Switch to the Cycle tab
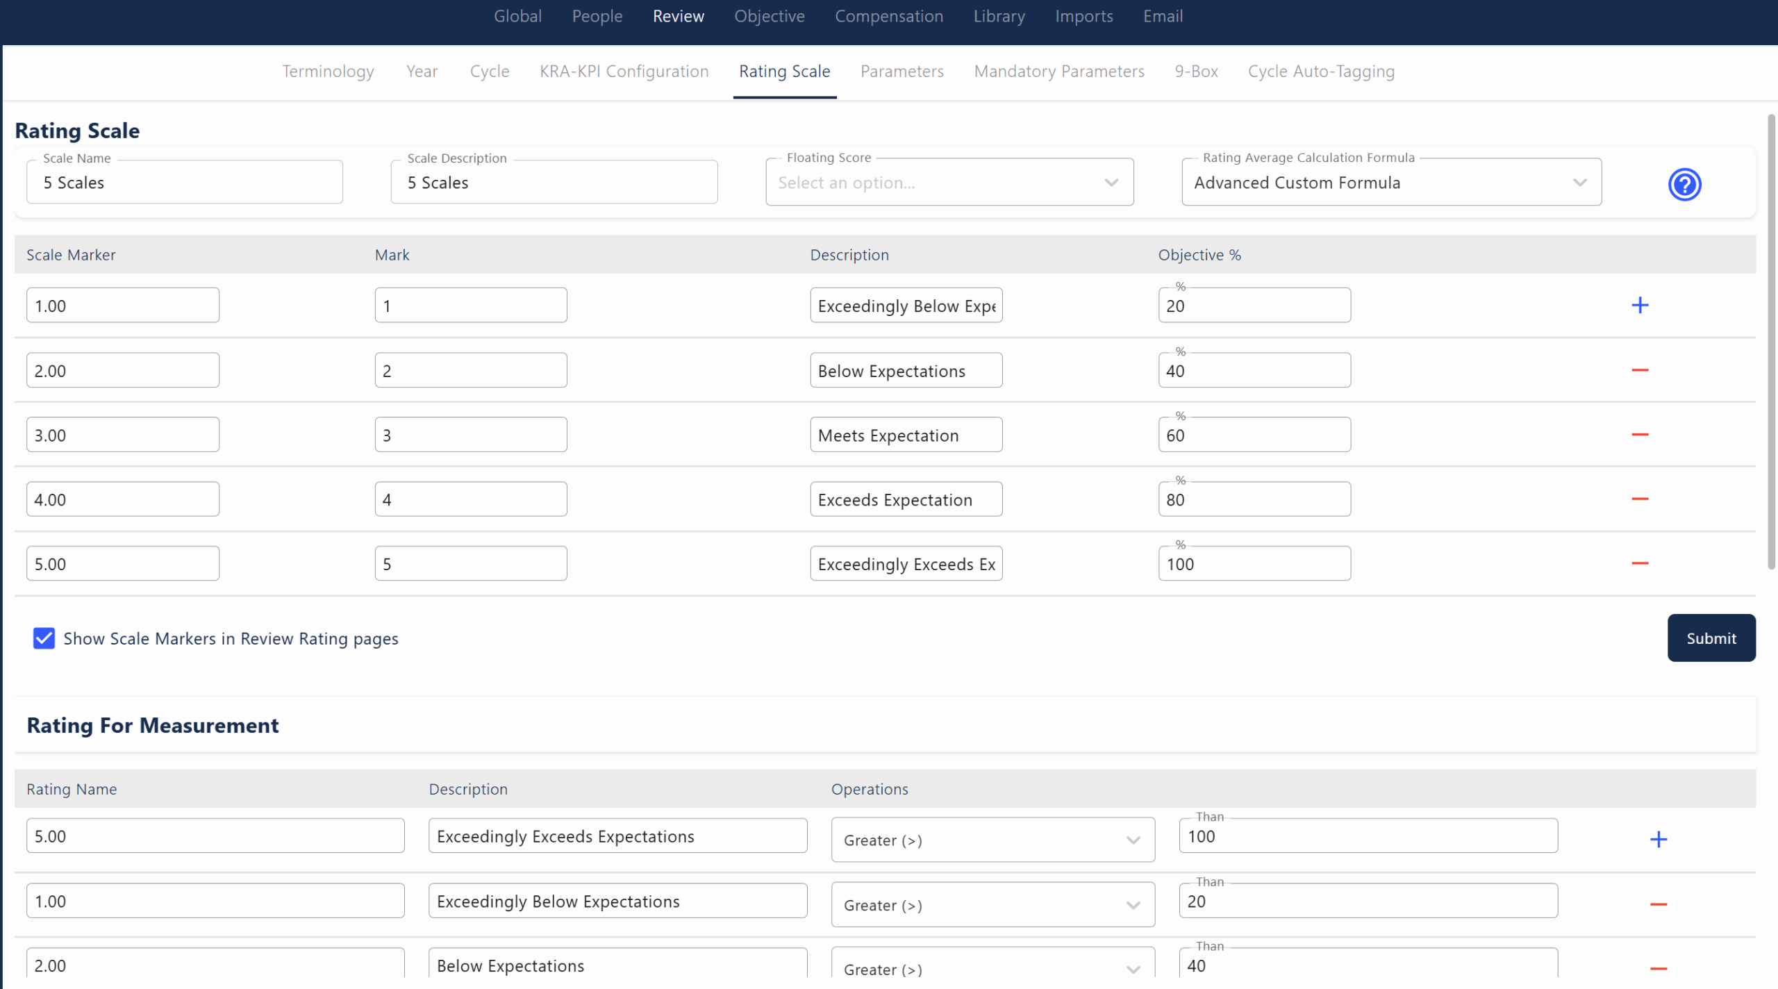This screenshot has height=989, width=1778. tap(489, 72)
